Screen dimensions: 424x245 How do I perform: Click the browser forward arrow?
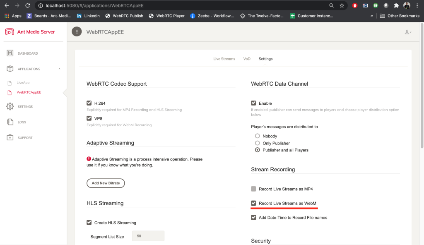[17, 5]
